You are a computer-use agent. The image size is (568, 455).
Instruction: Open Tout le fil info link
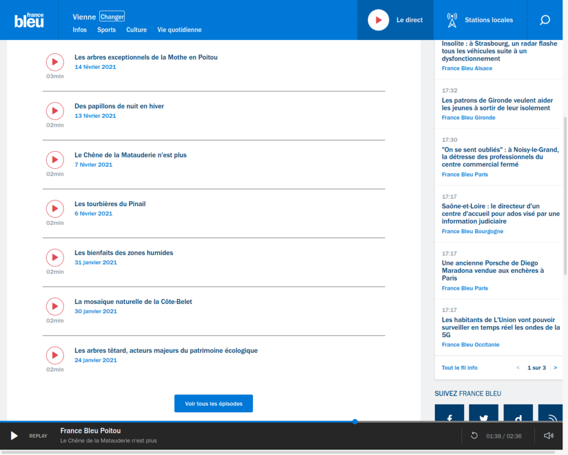(x=459, y=368)
